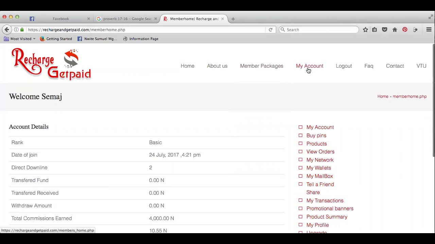Open the Buy pins sidebar link
The height and width of the screenshot is (244, 435).
point(316,135)
